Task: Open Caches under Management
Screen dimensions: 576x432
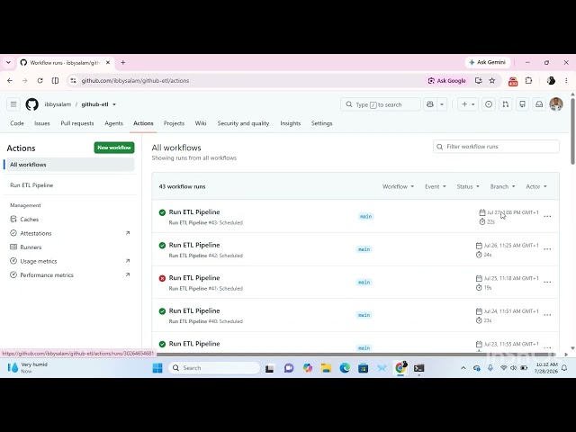Action: point(29,220)
